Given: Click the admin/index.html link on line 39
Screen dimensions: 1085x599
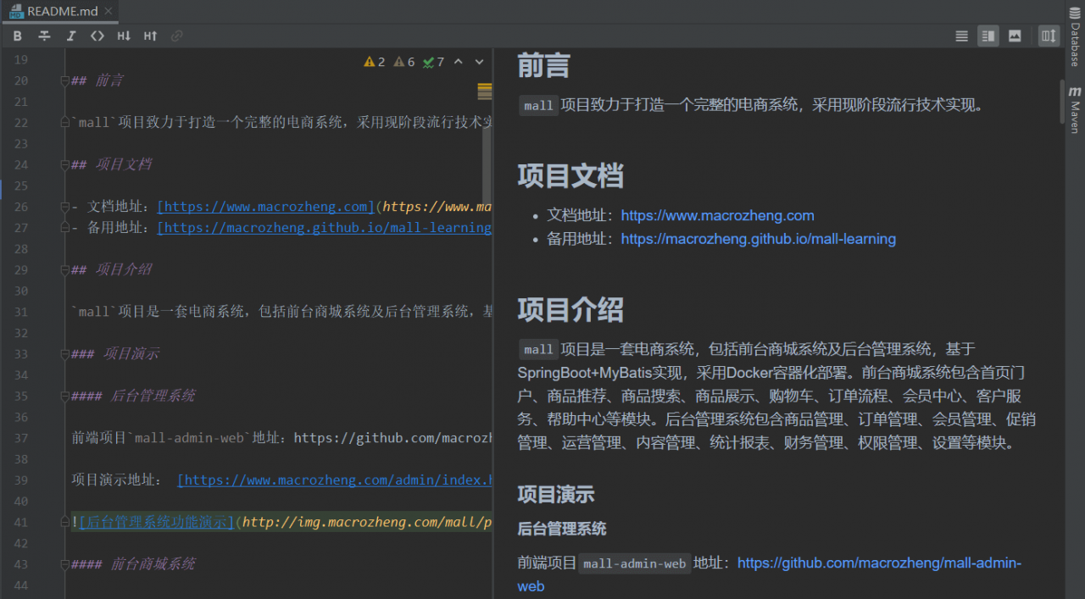Looking at the screenshot, I should pyautogui.click(x=335, y=480).
